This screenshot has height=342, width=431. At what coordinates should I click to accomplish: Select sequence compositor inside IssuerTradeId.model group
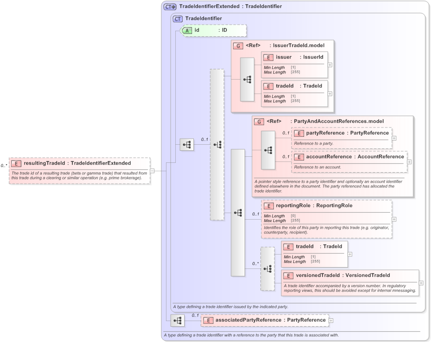[247, 80]
